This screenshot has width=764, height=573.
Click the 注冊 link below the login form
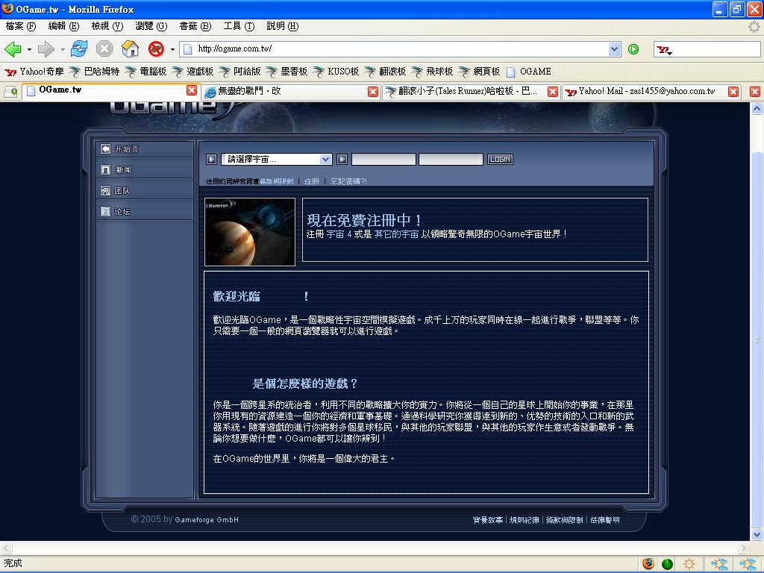point(312,181)
